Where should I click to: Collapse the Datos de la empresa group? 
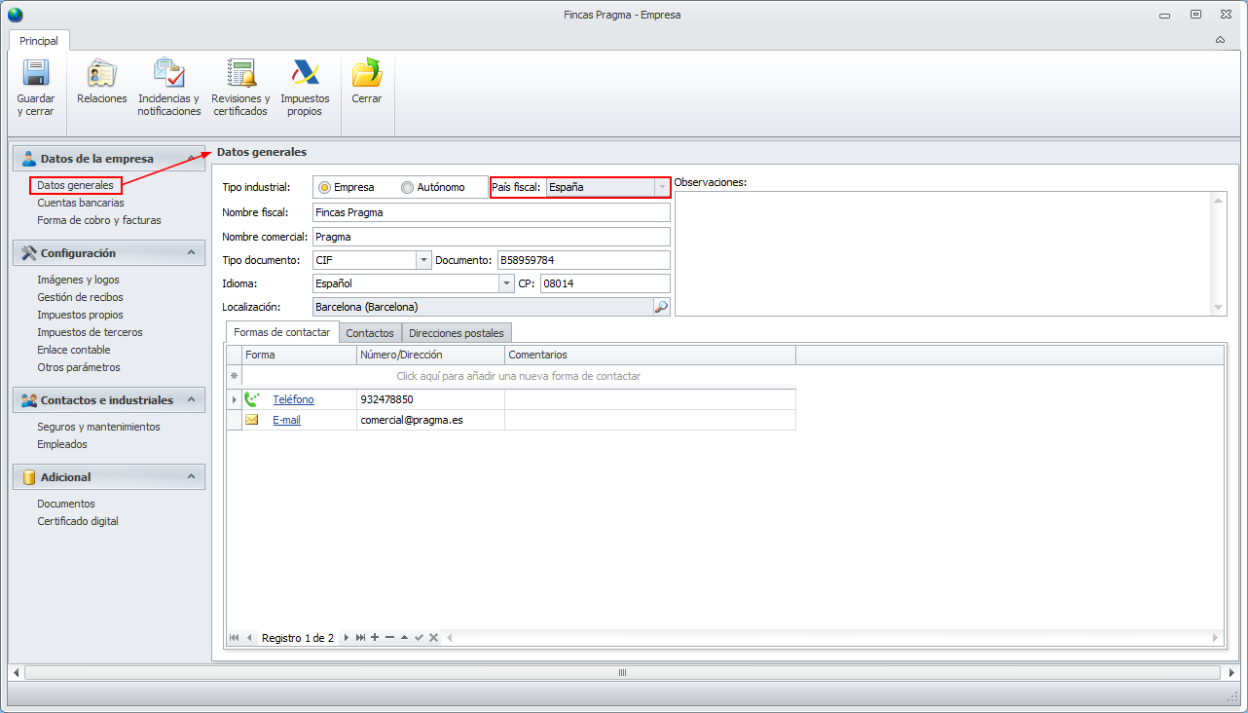point(191,159)
